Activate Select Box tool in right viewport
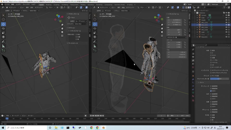The height and width of the screenshot is (130, 231). [95, 15]
